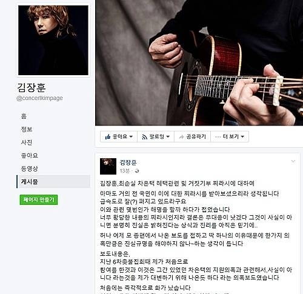Click the thumbs-up icon on 좋아요 button
Image resolution: width=303 pixels, height=294 pixels.
point(108,137)
